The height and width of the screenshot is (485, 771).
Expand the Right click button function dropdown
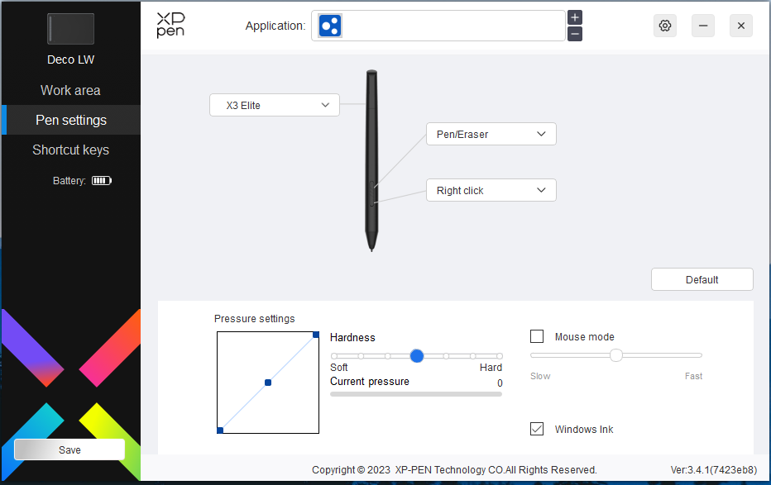pos(491,190)
